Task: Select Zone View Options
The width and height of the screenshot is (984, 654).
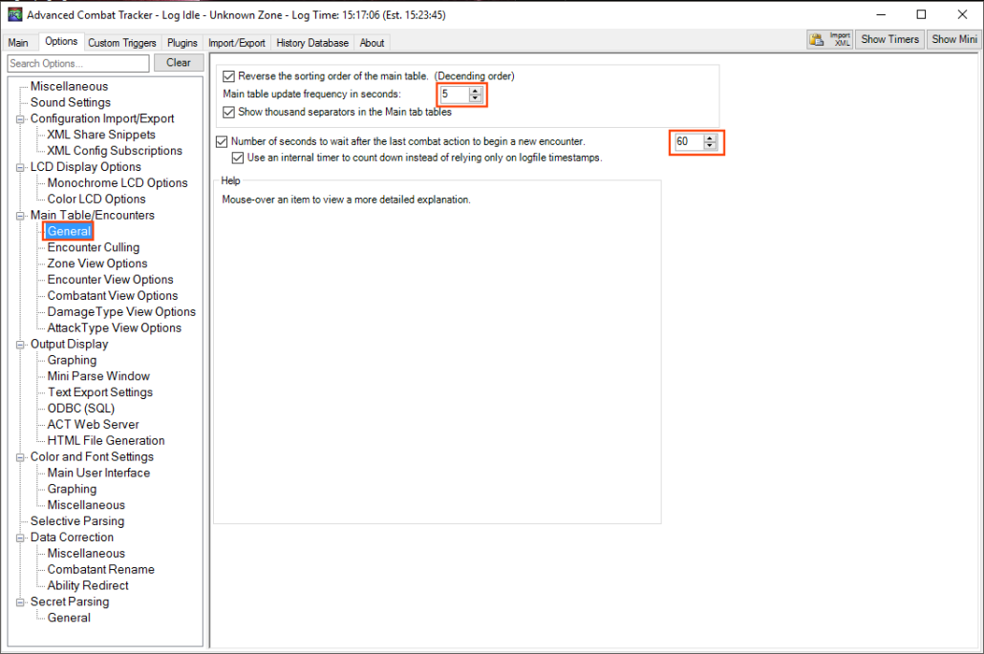Action: [x=97, y=264]
